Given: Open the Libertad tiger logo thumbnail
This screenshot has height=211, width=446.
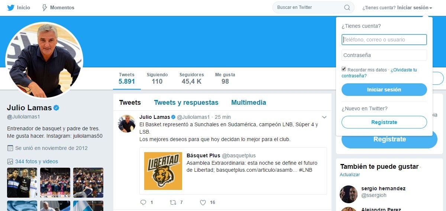Looking at the screenshot, I should [163, 171].
